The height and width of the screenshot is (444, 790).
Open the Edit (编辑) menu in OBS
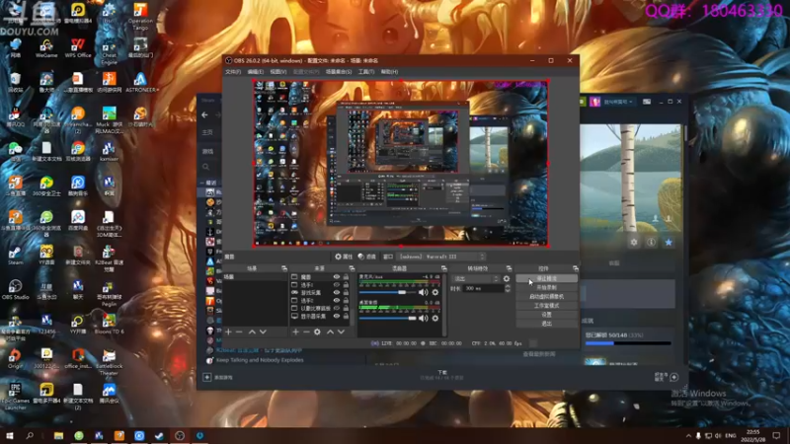tap(256, 72)
